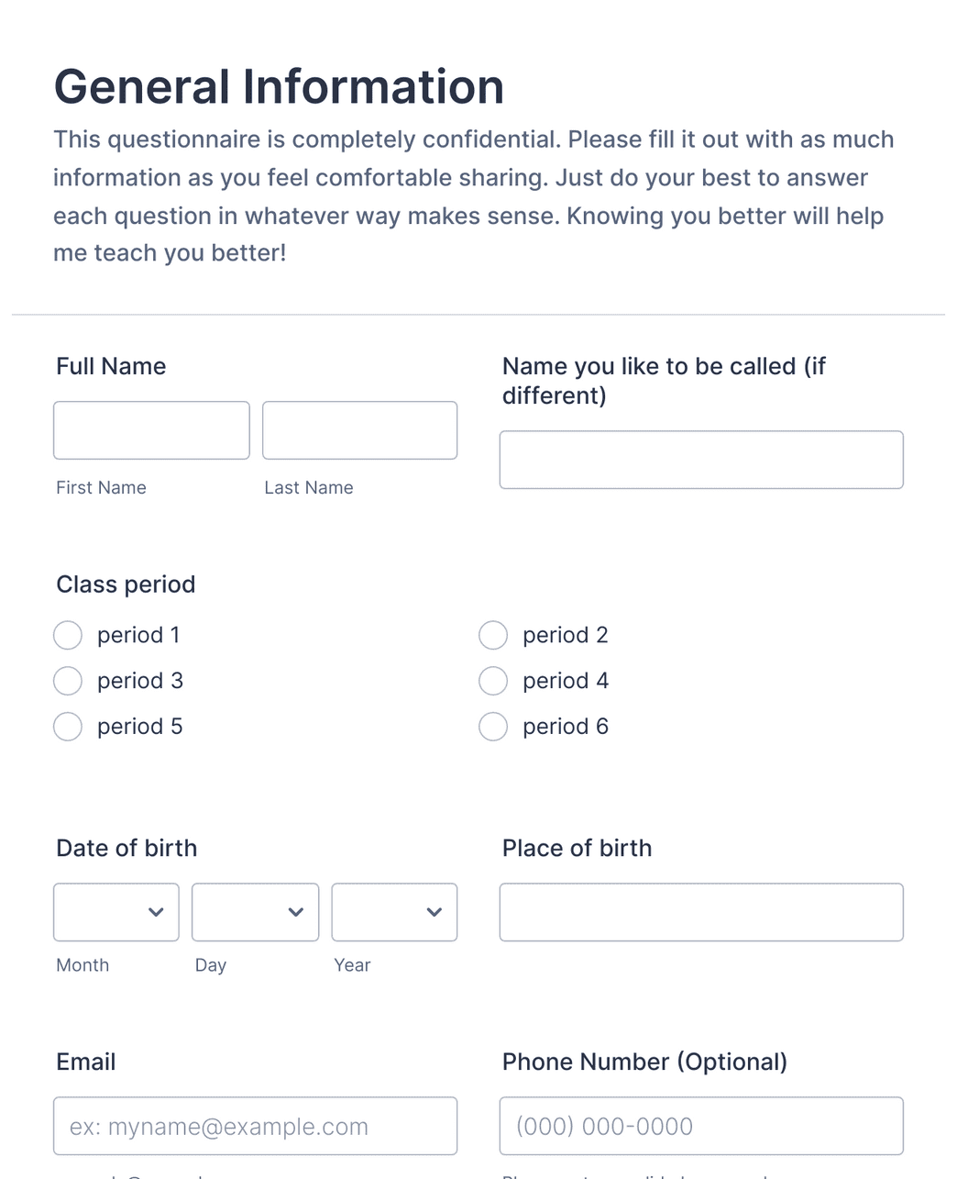Click the First Name input box

click(151, 430)
